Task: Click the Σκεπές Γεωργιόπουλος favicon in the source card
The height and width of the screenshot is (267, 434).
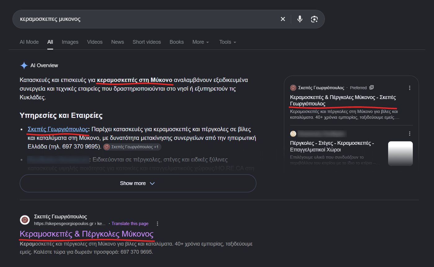Action: [293, 88]
